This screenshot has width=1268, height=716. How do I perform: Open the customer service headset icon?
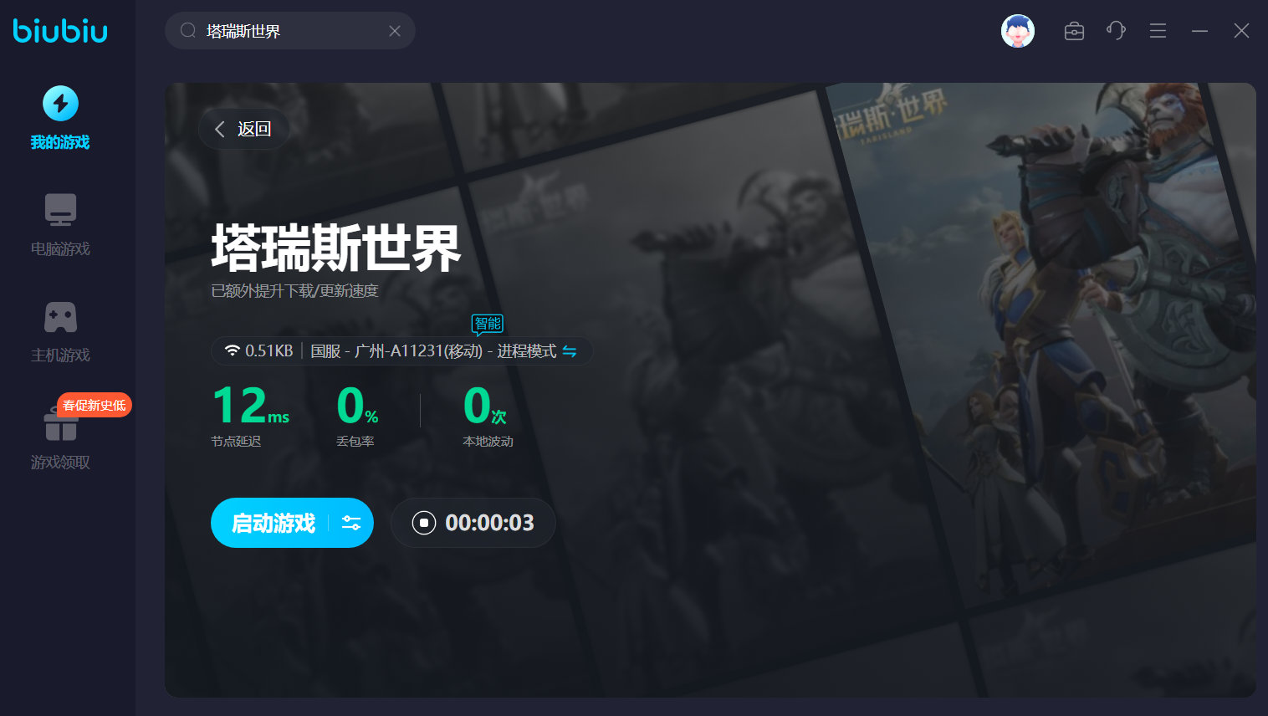point(1116,31)
